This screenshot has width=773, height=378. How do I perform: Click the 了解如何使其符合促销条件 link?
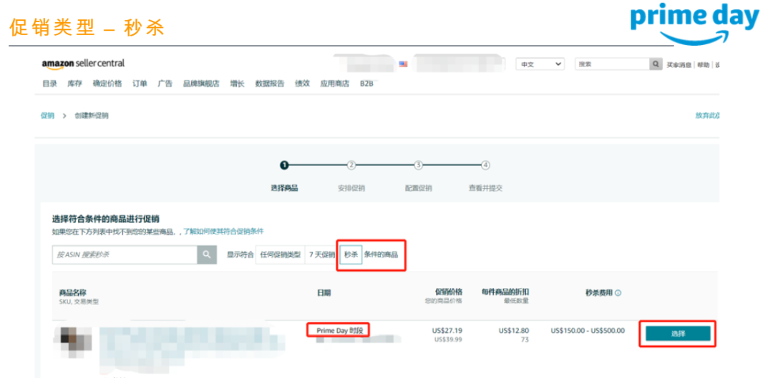coord(223,231)
